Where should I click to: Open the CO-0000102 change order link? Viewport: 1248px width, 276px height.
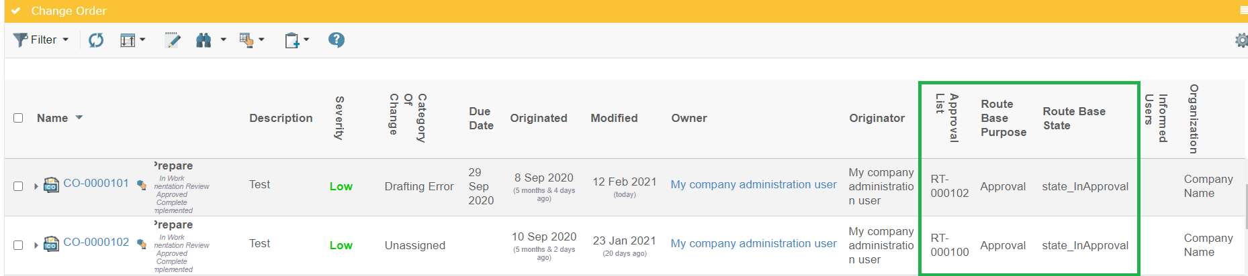coord(96,243)
